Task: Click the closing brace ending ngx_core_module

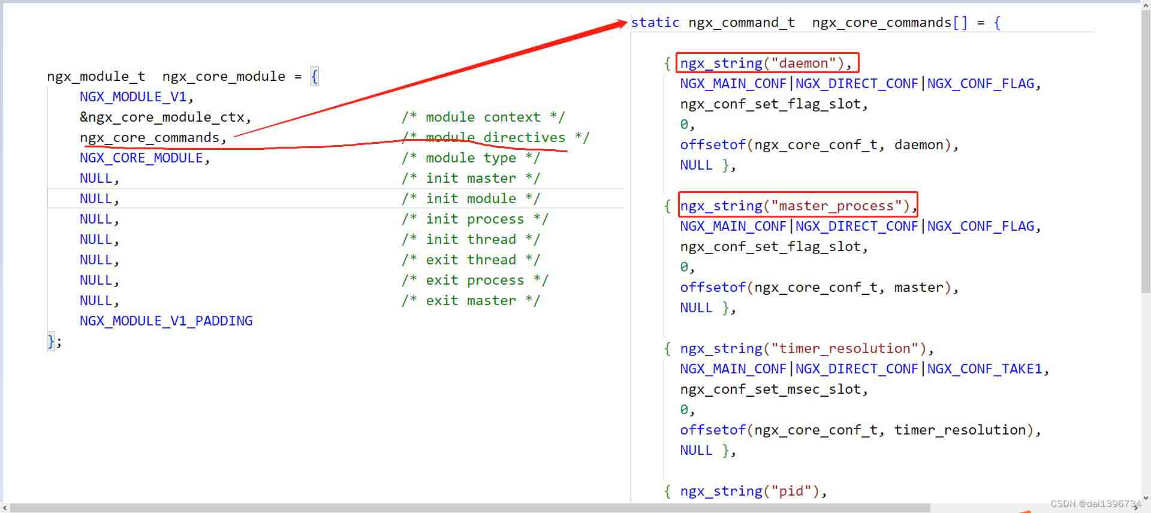Action: coord(51,342)
